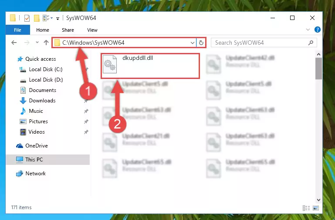Click the pin icon next to Music

(x=86, y=111)
